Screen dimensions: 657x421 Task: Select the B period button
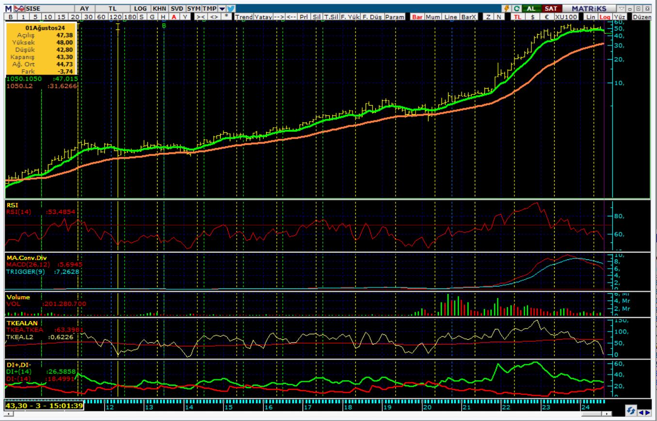coord(10,16)
